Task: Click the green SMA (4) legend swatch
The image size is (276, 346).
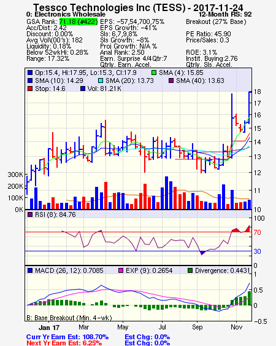Action: coord(154,73)
